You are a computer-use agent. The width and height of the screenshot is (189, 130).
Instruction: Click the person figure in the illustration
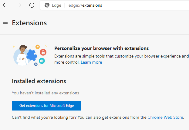pyautogui.click(x=22, y=55)
